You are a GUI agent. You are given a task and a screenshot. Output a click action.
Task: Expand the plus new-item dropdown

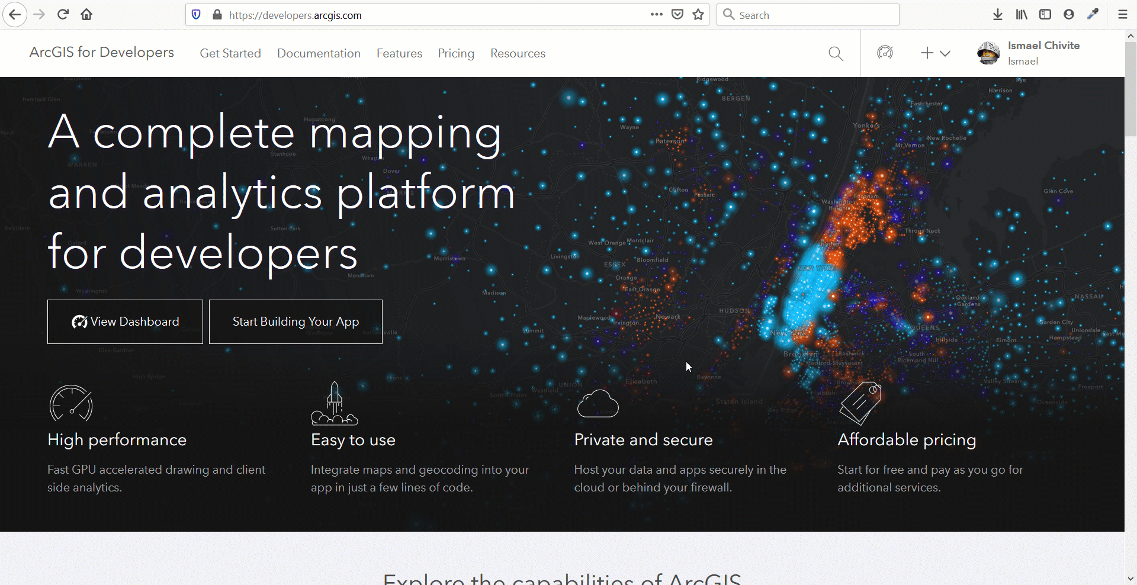point(936,53)
